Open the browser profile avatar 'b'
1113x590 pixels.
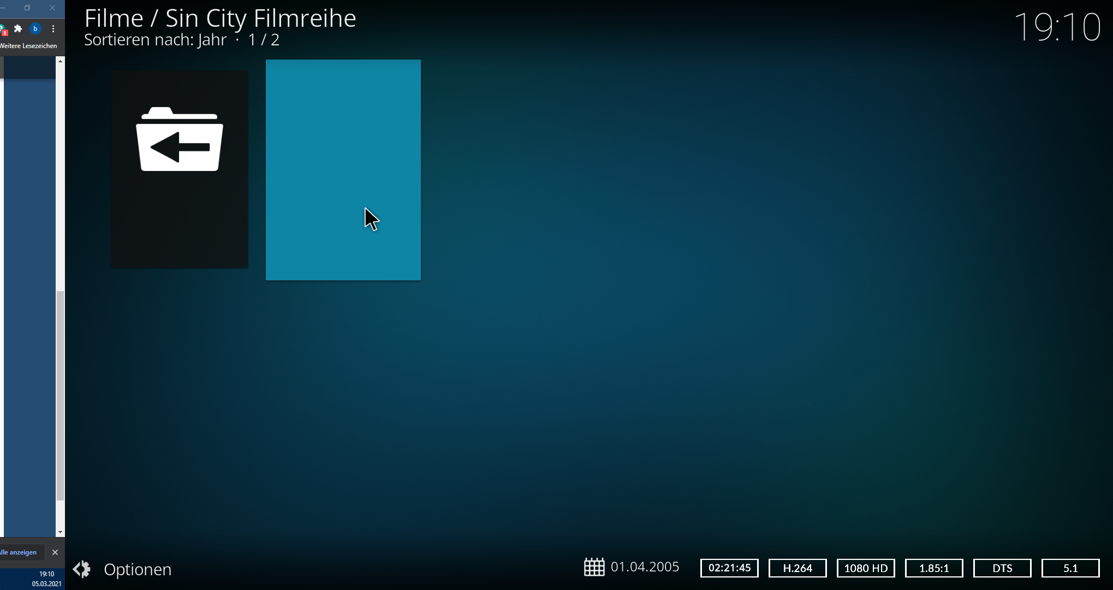coord(35,28)
